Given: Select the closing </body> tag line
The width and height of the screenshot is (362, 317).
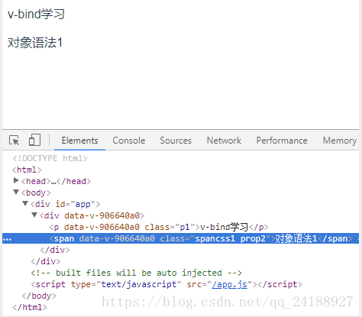Looking at the screenshot, I should pyautogui.click(x=39, y=296).
